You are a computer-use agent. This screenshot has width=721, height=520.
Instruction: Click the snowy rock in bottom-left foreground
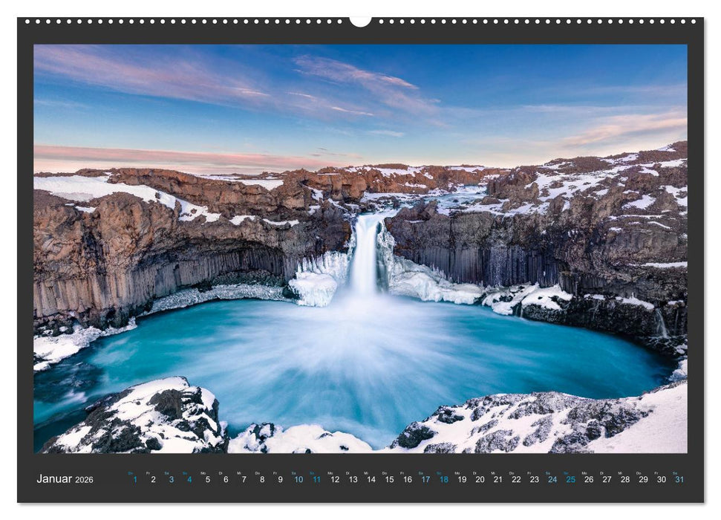tap(141, 420)
